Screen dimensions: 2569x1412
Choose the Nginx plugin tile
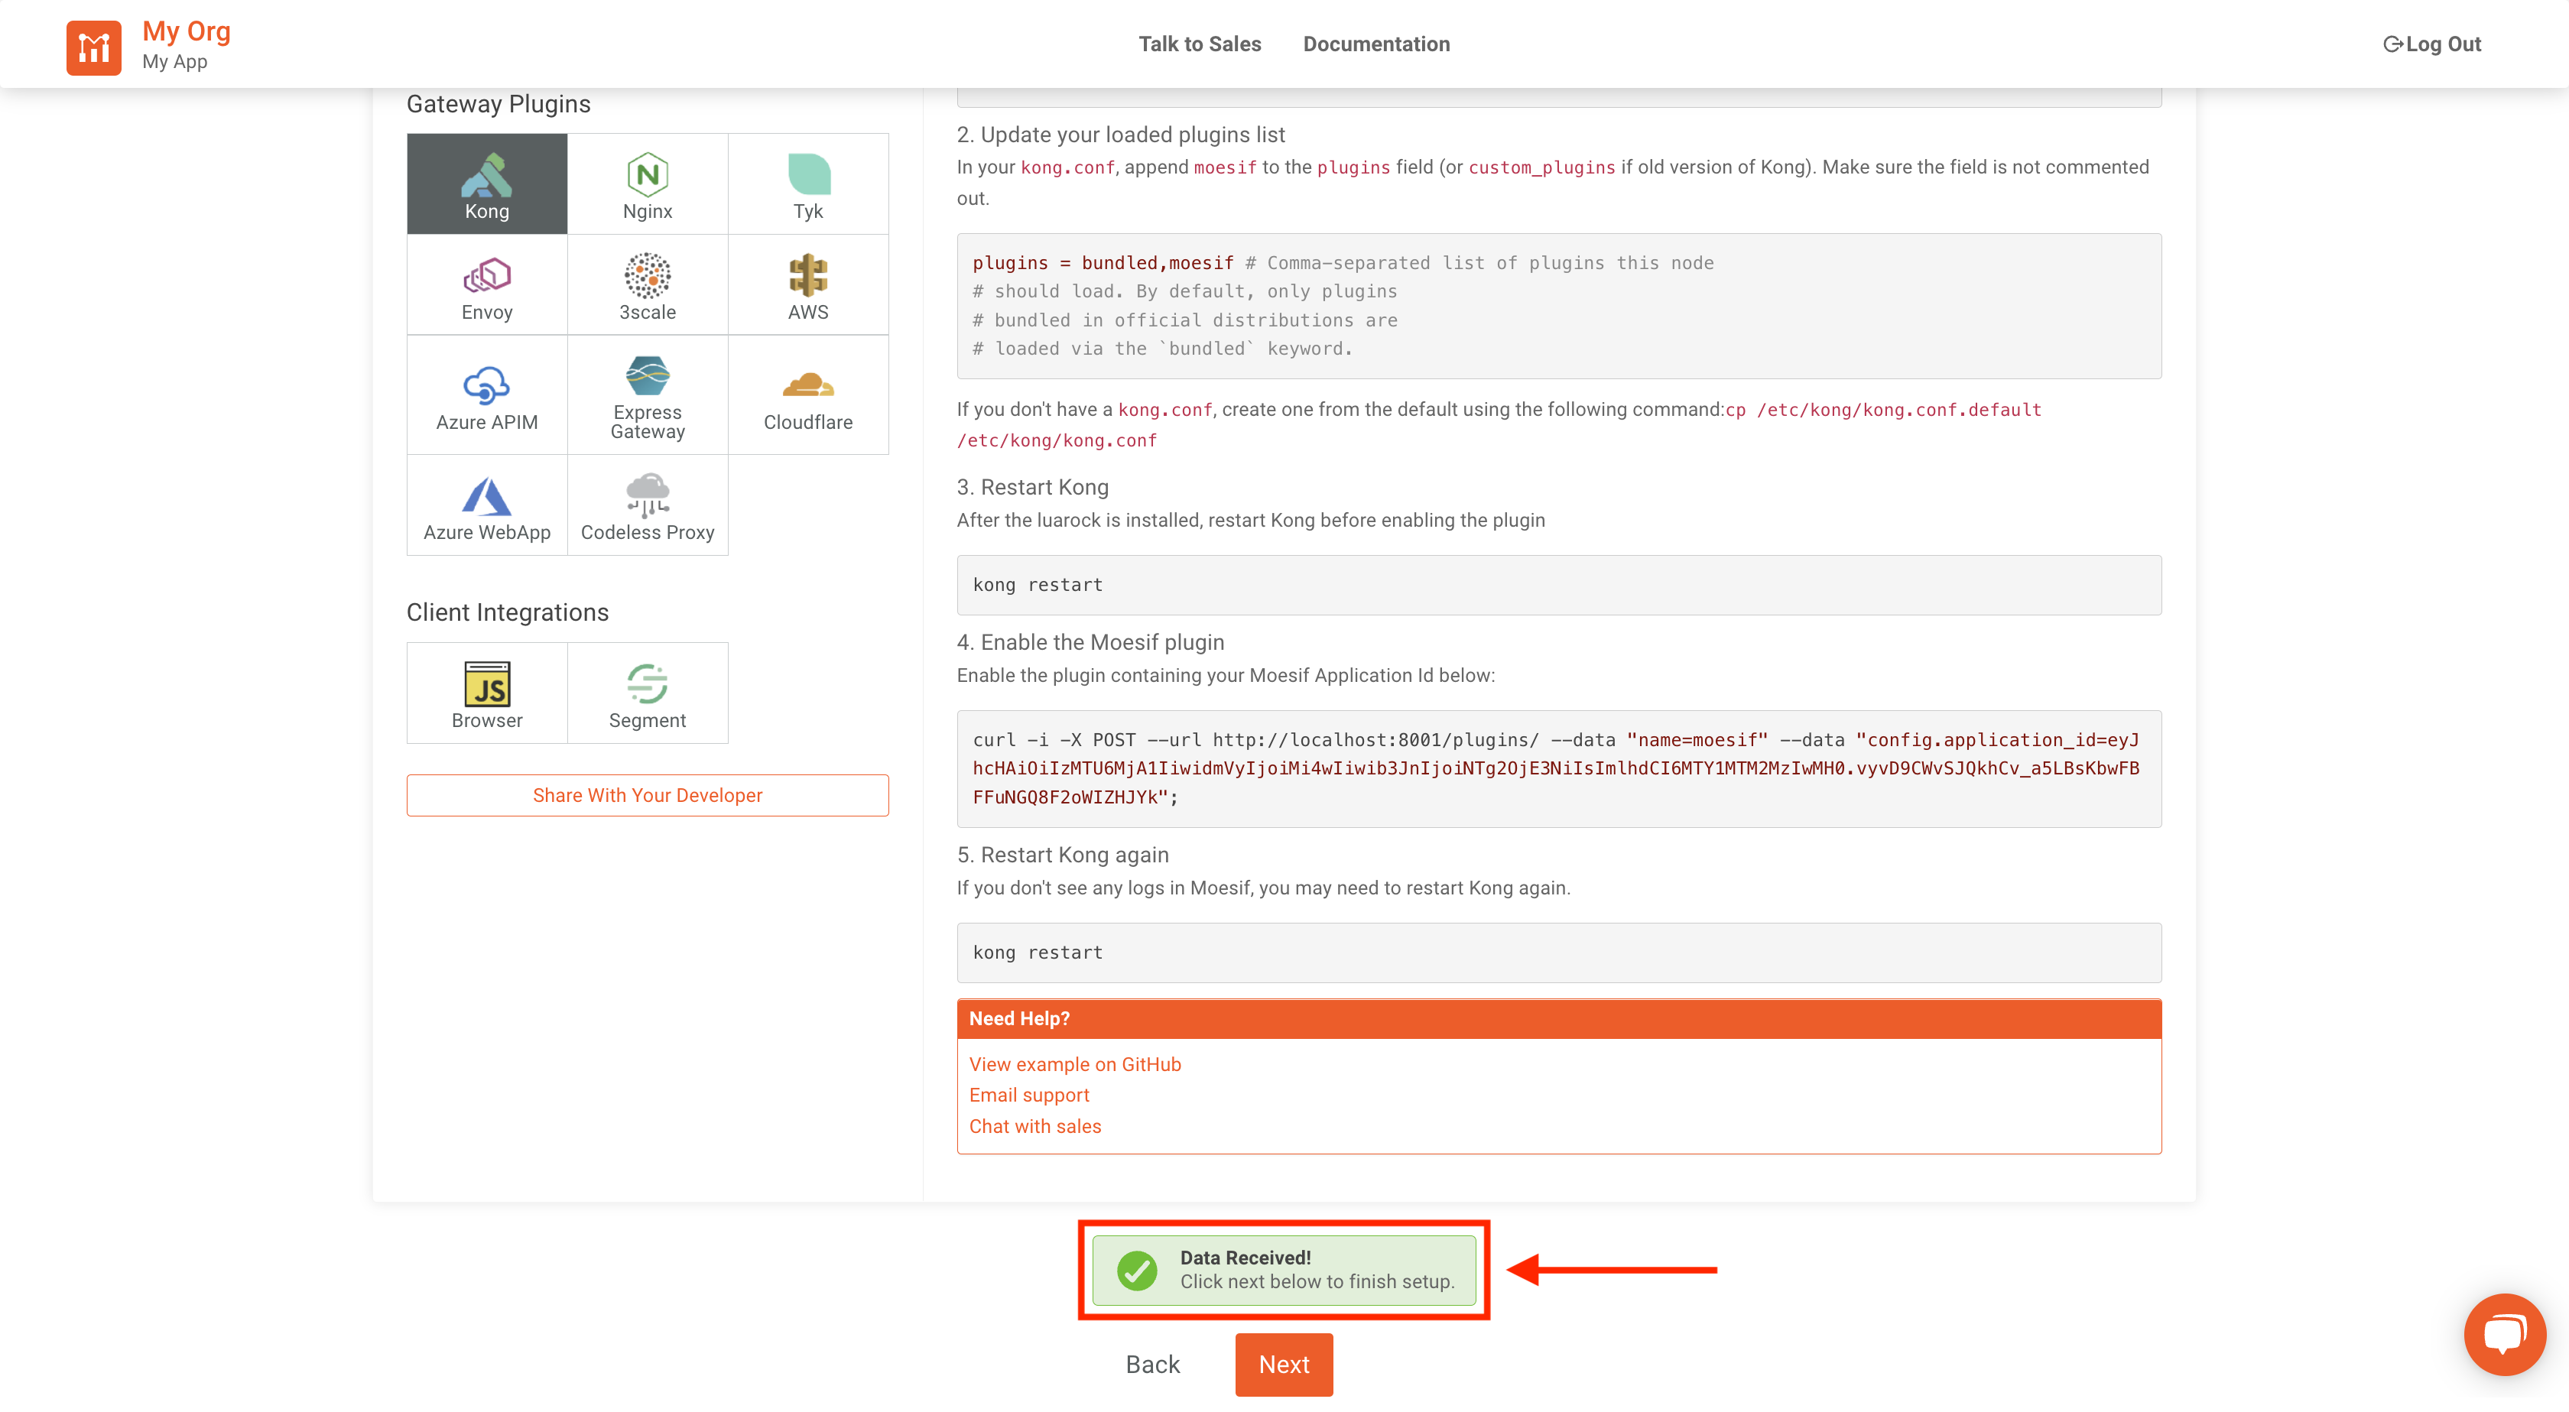tap(648, 184)
